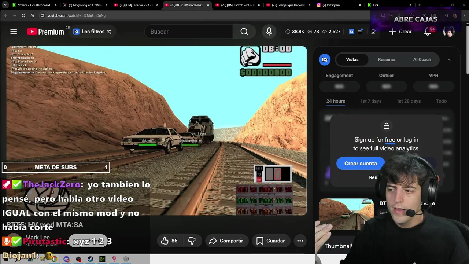Click the video player frame
Image resolution: width=469 pixels, height=264 pixels.
click(156, 131)
